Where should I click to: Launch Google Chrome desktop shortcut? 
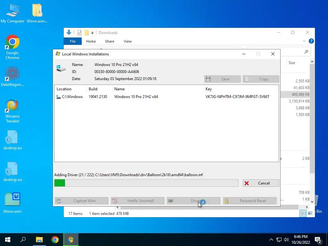point(12,47)
